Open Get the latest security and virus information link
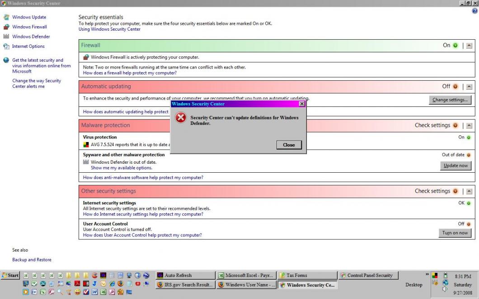Screen dimensions: 479x299 (41, 65)
